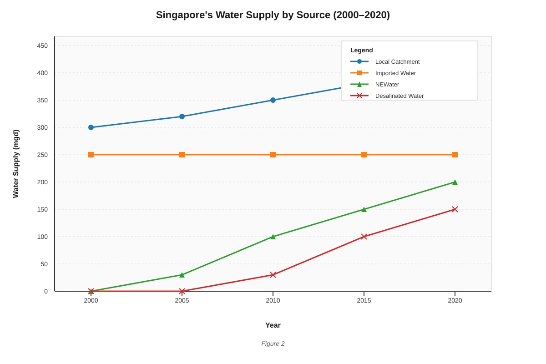Click the Water Supply (mgd) axis label
This screenshot has height=364, width=546.
[16, 164]
